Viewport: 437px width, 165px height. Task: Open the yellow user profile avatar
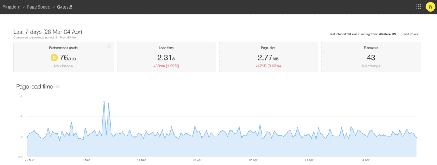pyautogui.click(x=431, y=7)
